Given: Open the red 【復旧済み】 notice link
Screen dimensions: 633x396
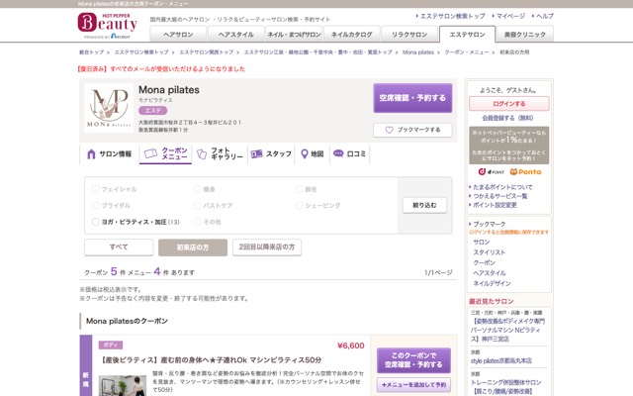Looking at the screenshot, I should 161,69.
